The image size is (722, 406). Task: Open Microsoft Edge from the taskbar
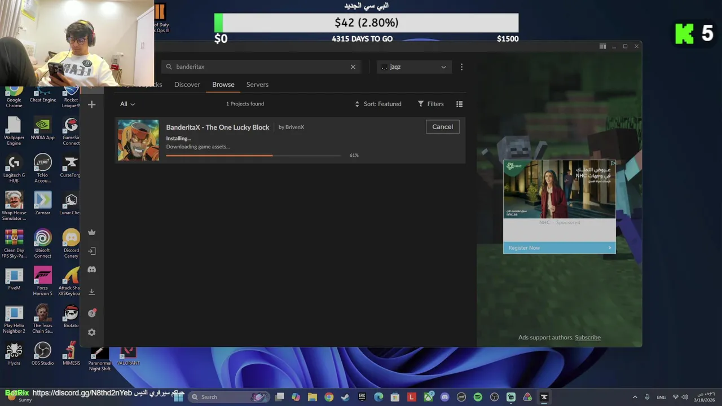(378, 397)
